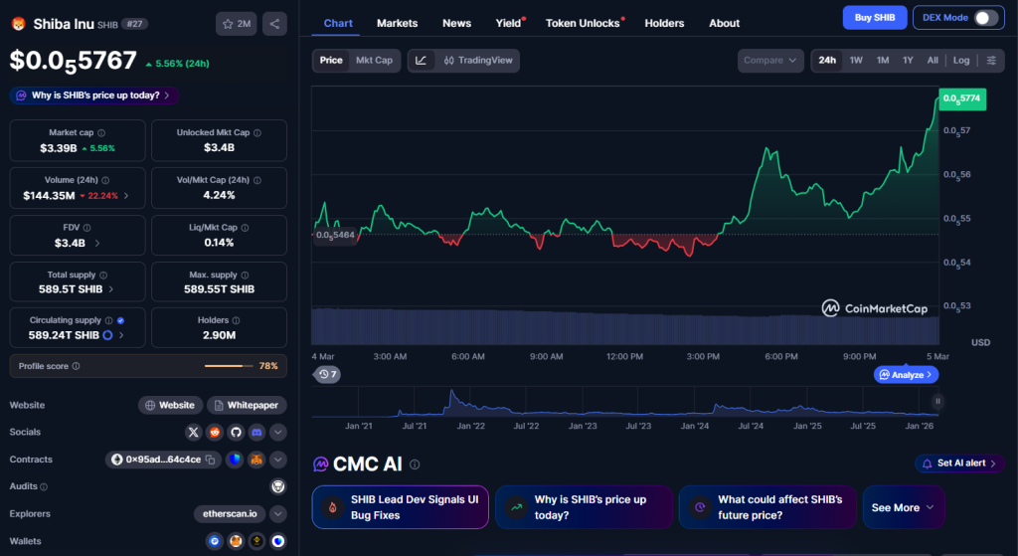Open the Discord social icon
1018x556 pixels.
click(x=257, y=433)
